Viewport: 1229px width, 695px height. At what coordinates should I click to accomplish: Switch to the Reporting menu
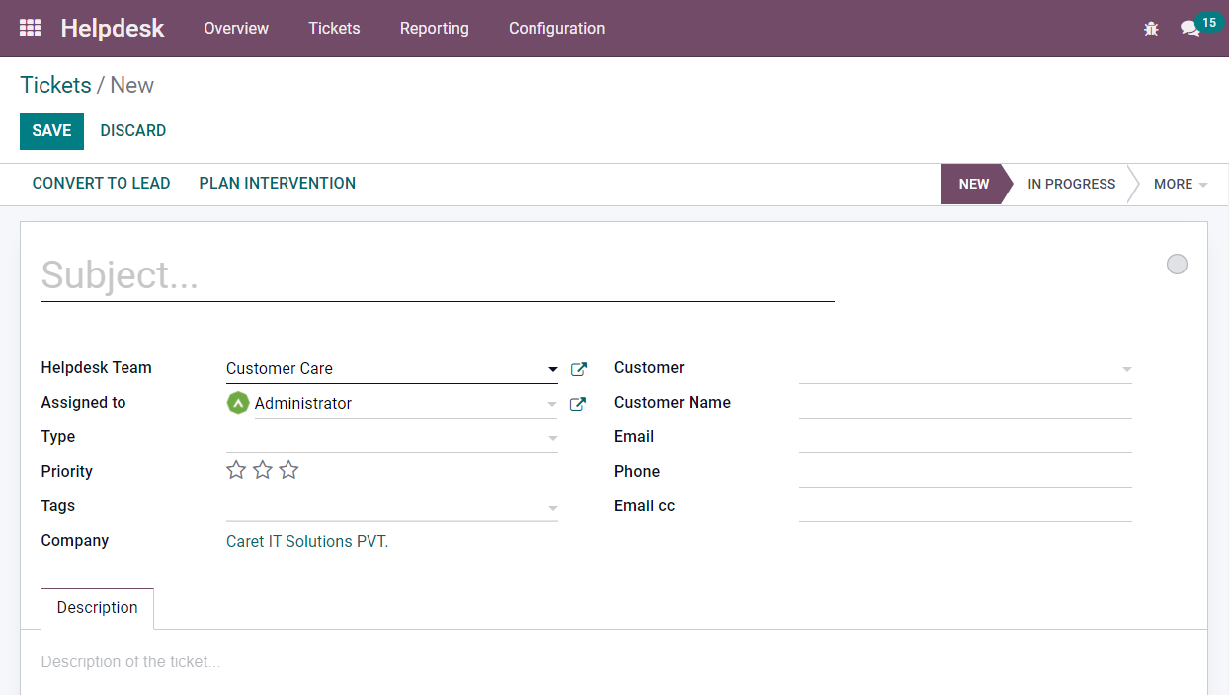[x=434, y=28]
